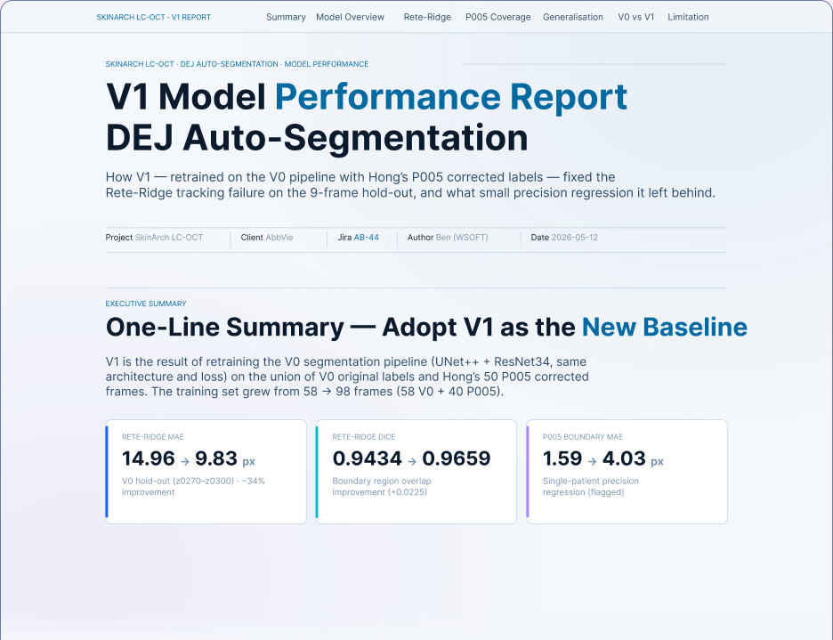
Task: Open the Summary nav link
Action: pos(286,17)
